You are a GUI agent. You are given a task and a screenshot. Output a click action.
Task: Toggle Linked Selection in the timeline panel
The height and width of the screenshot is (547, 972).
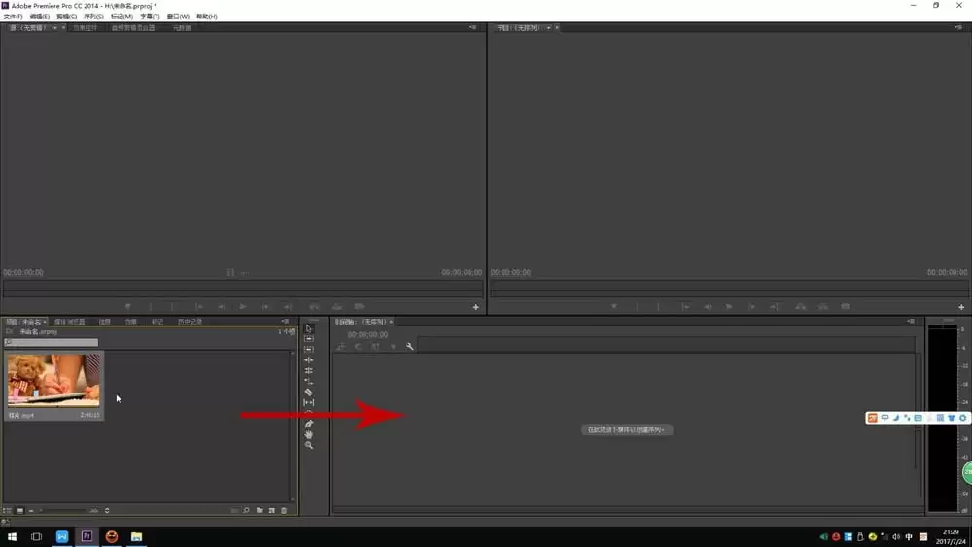click(375, 346)
